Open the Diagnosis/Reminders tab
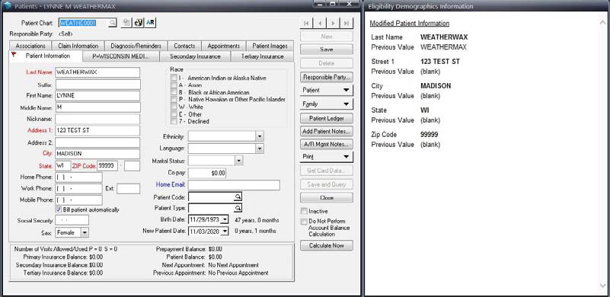This screenshot has height=297, width=610. (x=136, y=46)
